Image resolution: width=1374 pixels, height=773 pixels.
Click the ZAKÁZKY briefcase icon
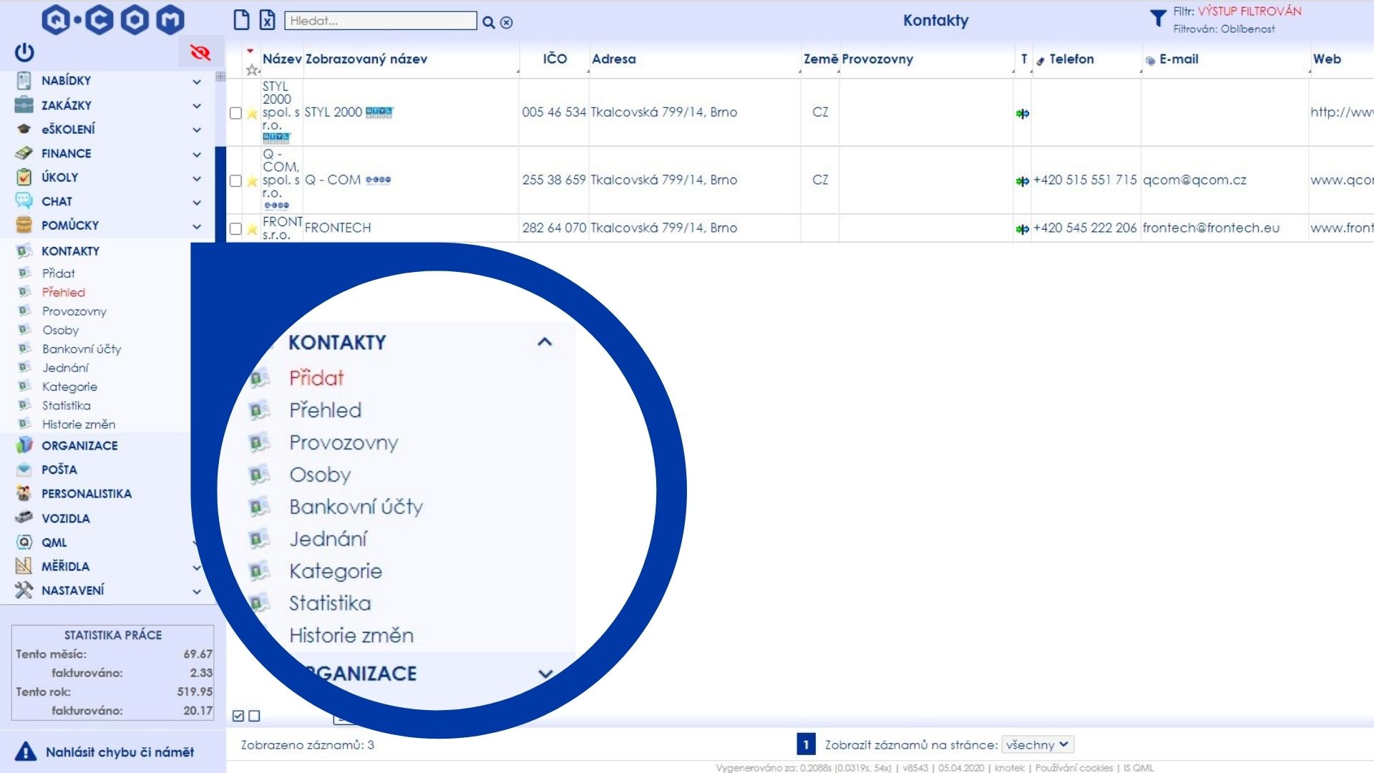pyautogui.click(x=24, y=104)
